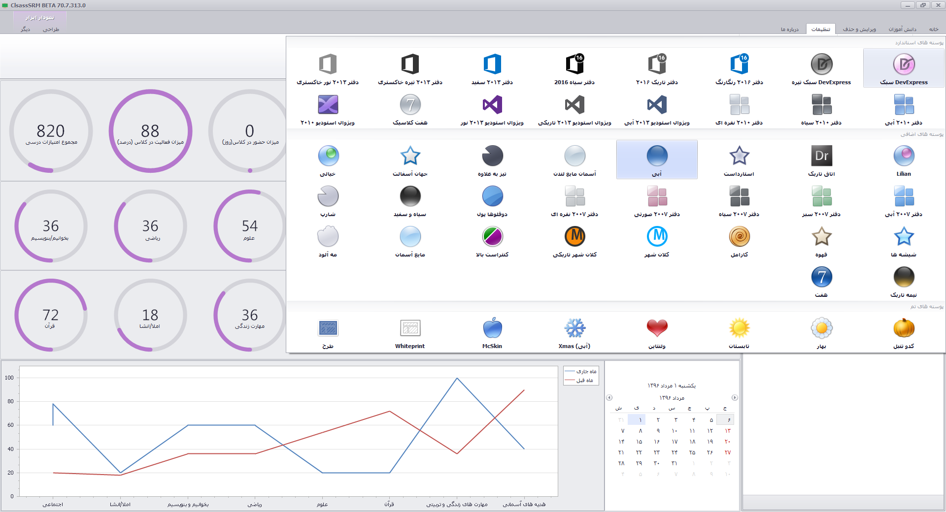Select the DevExpress Style skin

pyautogui.click(x=904, y=68)
